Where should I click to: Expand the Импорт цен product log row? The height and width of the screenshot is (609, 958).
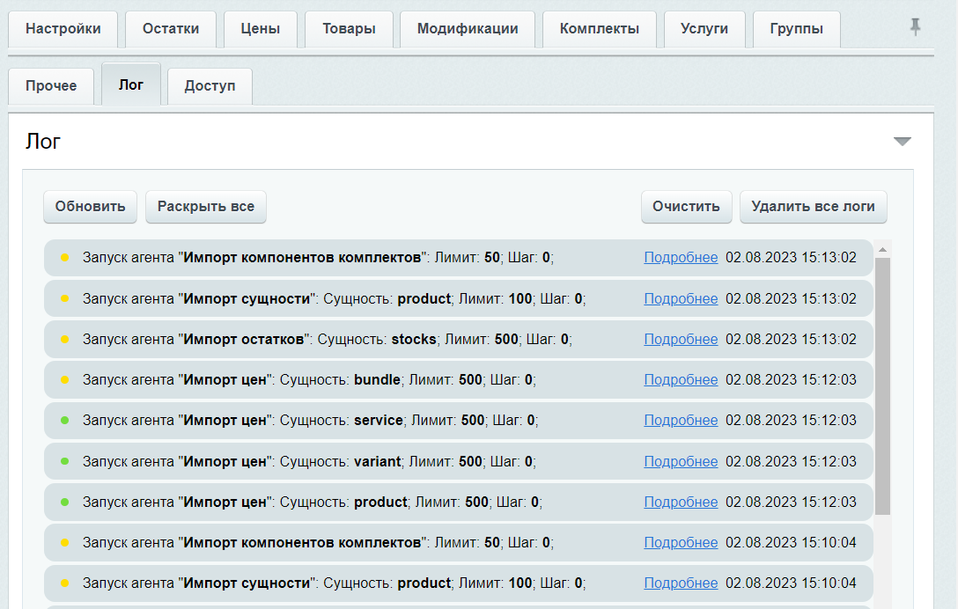click(352, 503)
